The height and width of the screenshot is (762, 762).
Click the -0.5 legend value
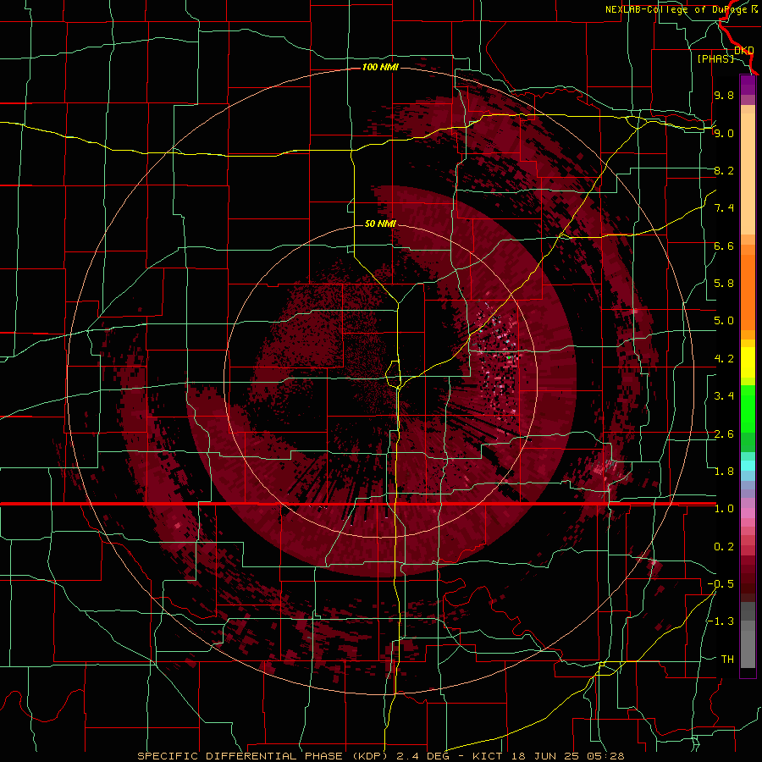click(721, 584)
